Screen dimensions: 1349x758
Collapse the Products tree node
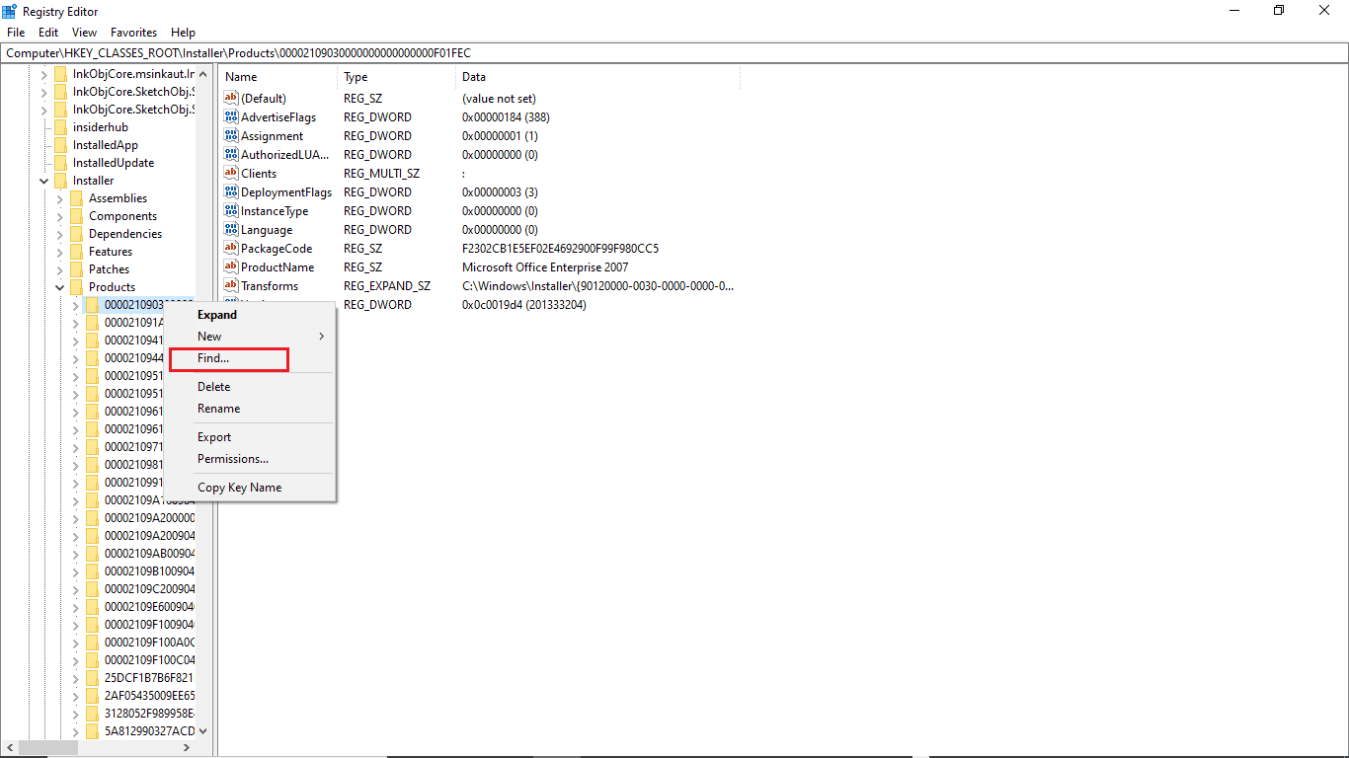pyautogui.click(x=59, y=287)
